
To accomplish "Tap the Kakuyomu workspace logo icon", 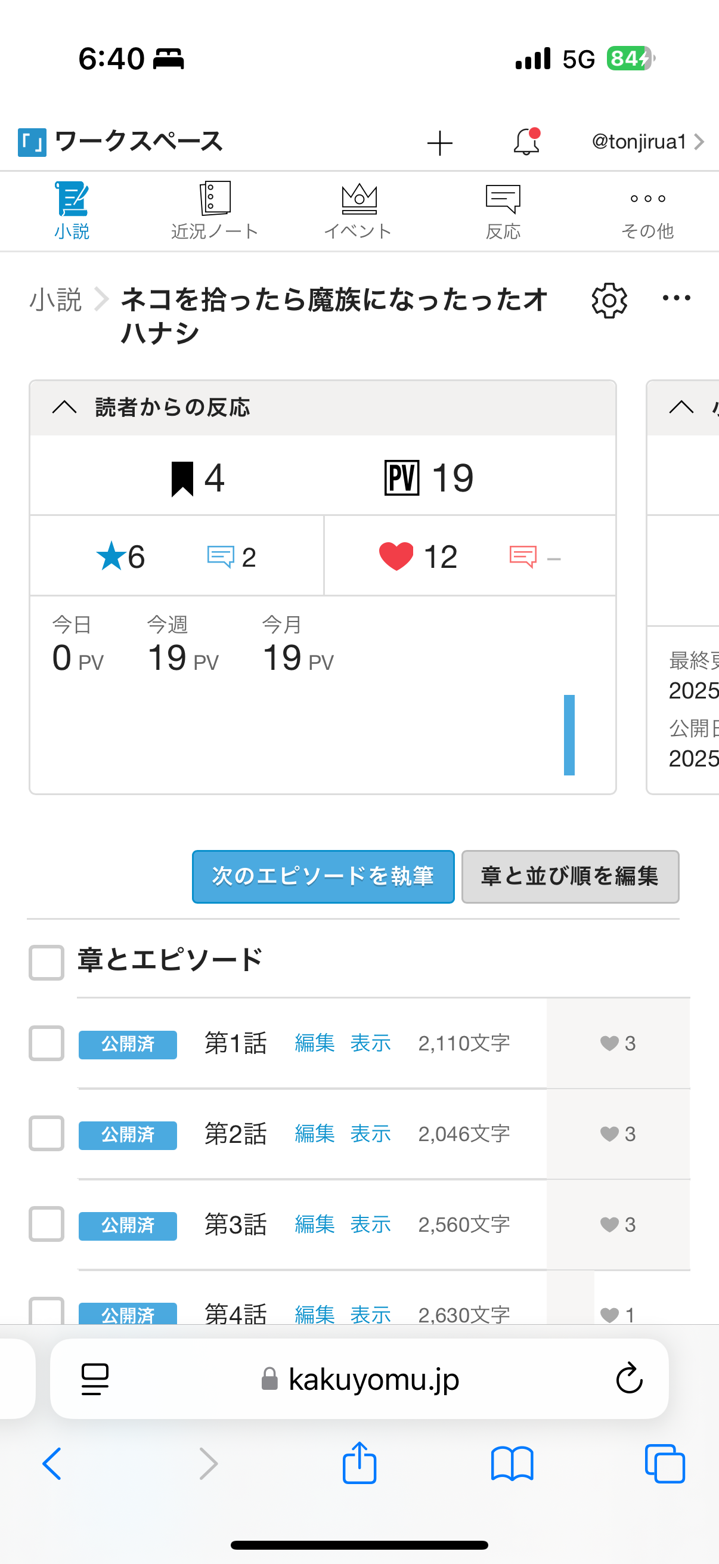I will pyautogui.click(x=32, y=143).
